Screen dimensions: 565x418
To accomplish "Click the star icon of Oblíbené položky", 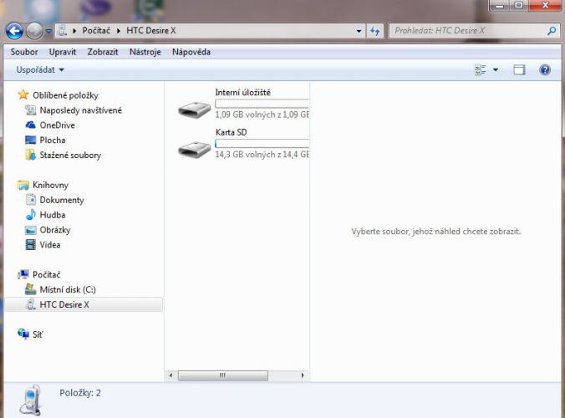I will tap(23, 94).
